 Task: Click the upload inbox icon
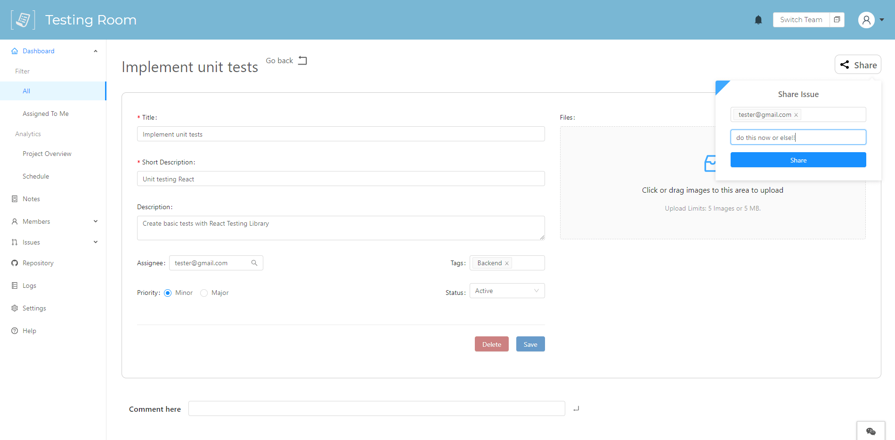[710, 163]
